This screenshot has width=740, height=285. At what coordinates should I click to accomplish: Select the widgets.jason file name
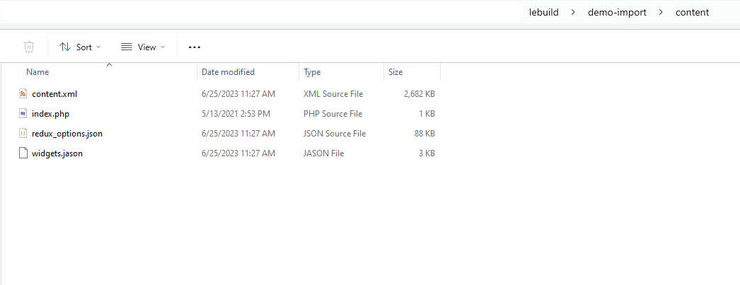pyautogui.click(x=57, y=153)
